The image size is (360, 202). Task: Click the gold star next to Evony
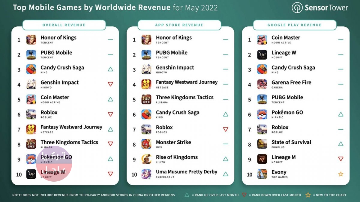tap(340, 174)
